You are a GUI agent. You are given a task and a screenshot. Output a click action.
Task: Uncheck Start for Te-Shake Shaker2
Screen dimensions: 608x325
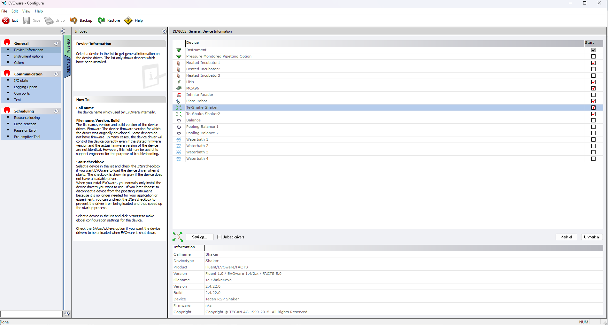(x=593, y=114)
